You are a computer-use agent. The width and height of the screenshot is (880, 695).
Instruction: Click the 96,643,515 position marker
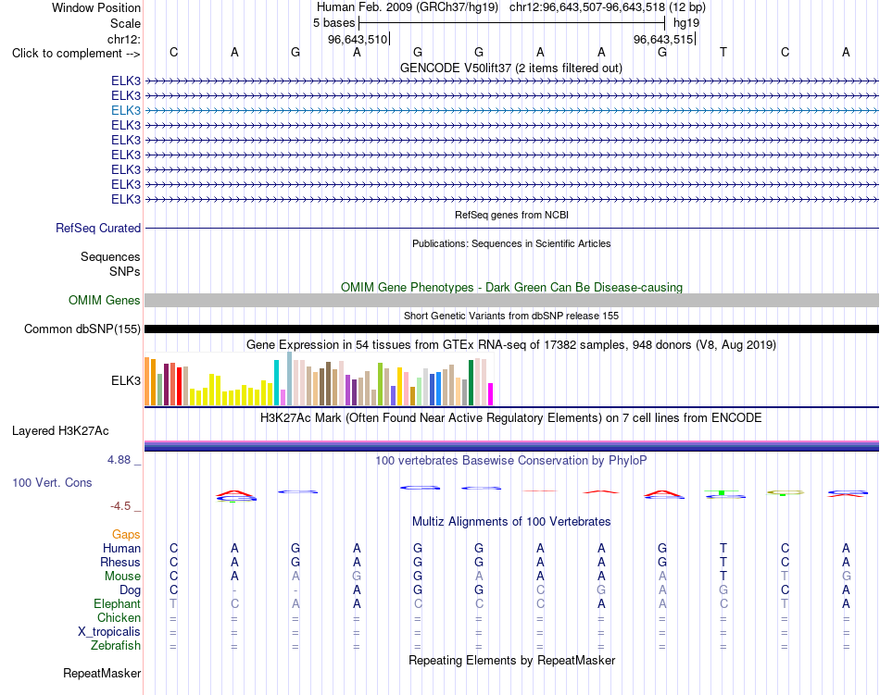(x=664, y=39)
